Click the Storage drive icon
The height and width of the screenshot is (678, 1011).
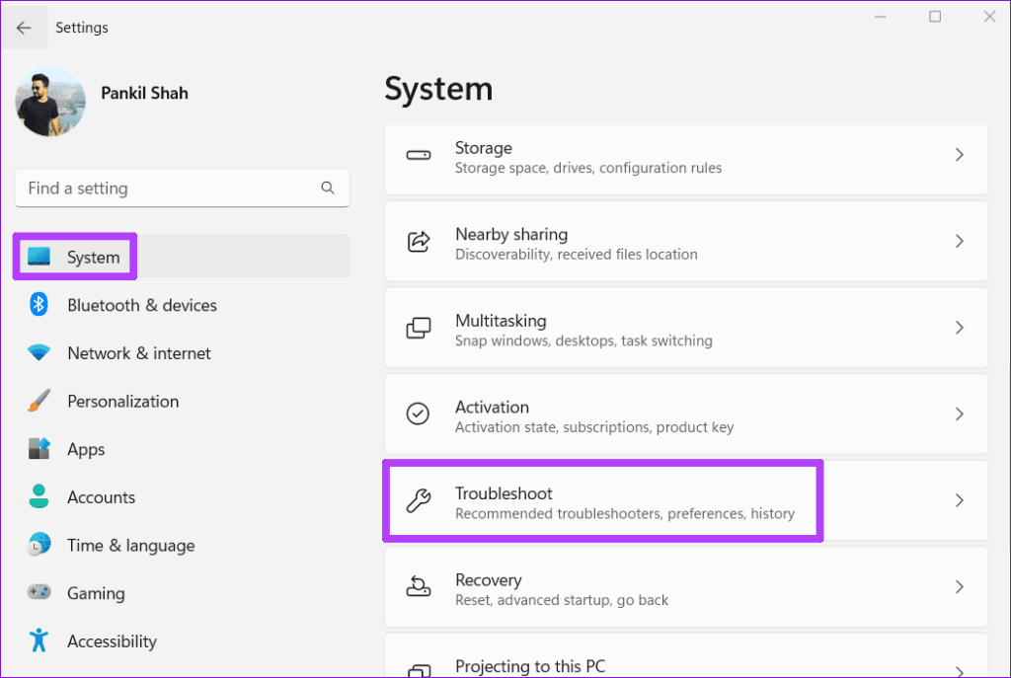point(418,155)
